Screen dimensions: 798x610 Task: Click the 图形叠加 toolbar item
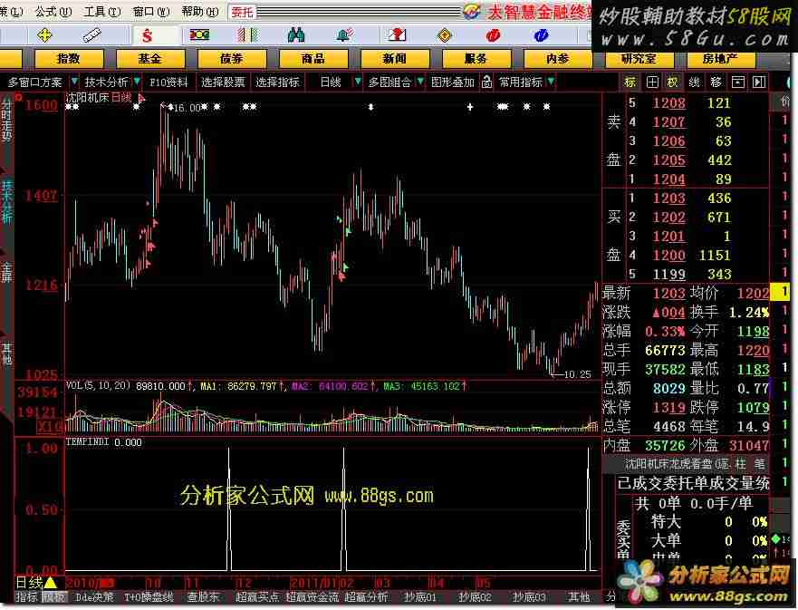point(452,82)
